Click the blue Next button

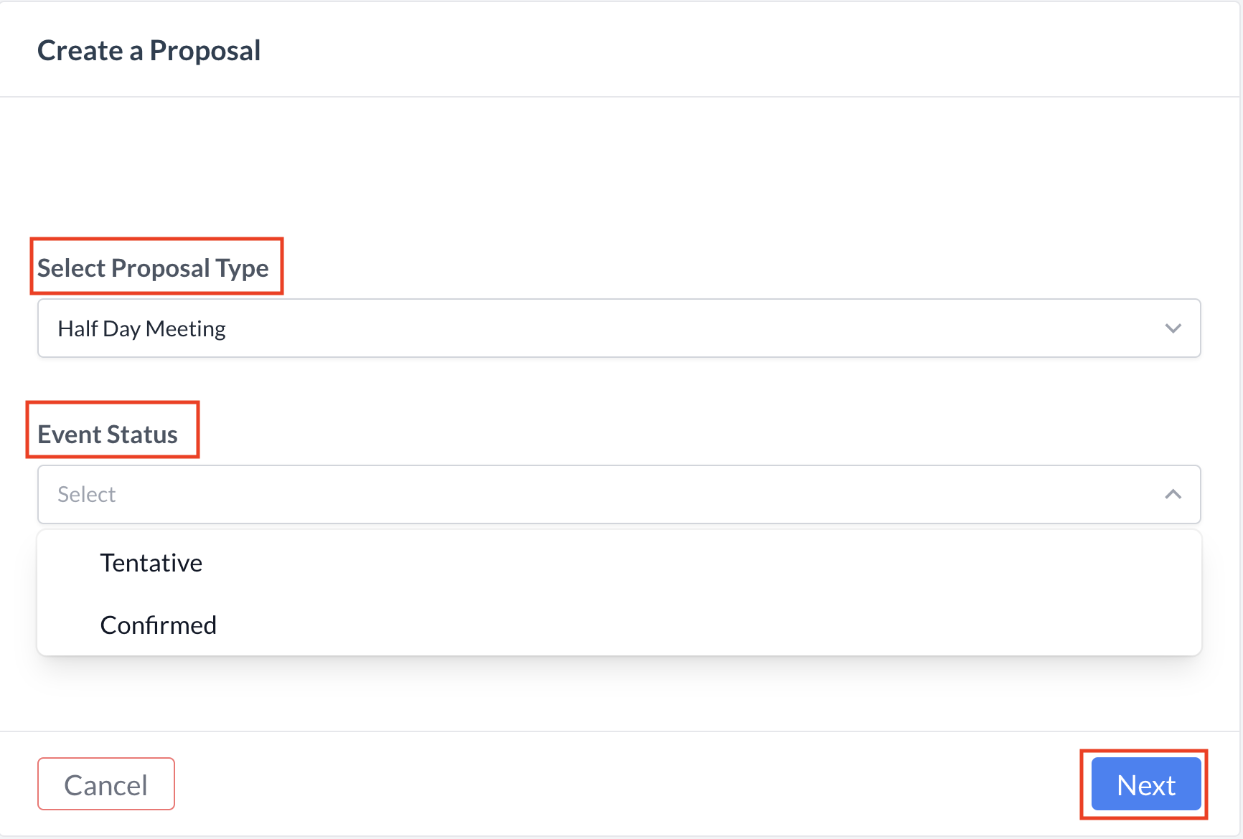coord(1145,785)
